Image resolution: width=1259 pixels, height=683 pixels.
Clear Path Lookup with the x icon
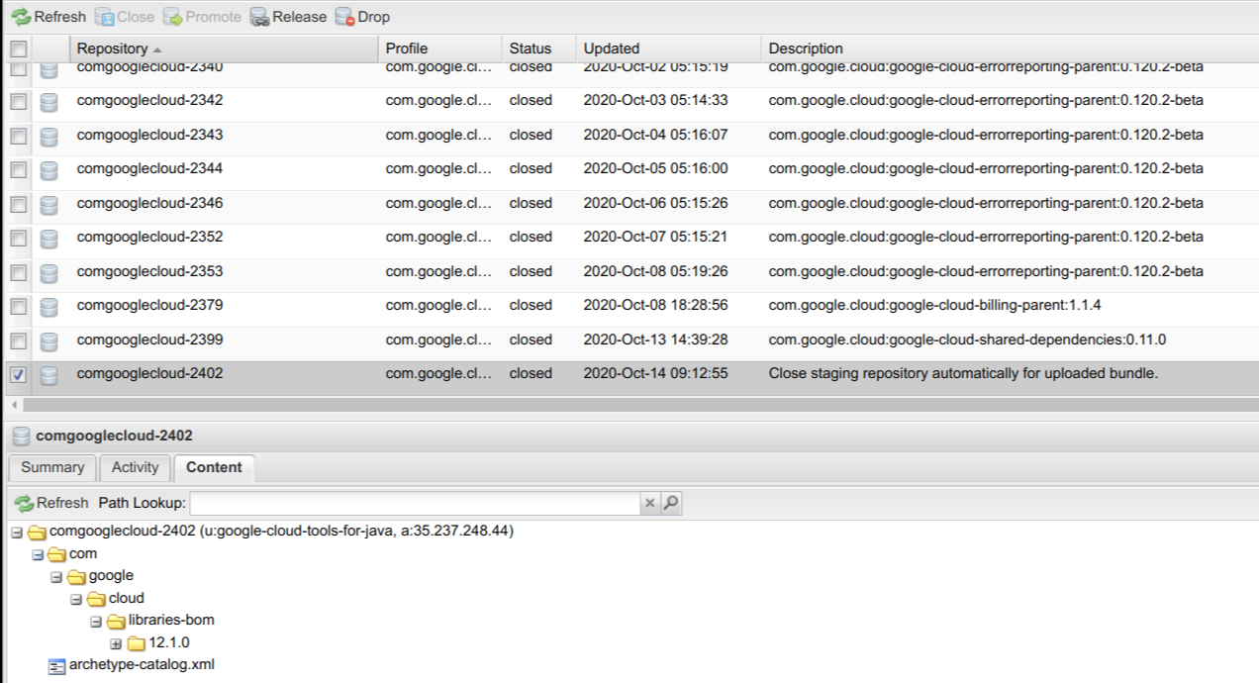[x=650, y=503]
